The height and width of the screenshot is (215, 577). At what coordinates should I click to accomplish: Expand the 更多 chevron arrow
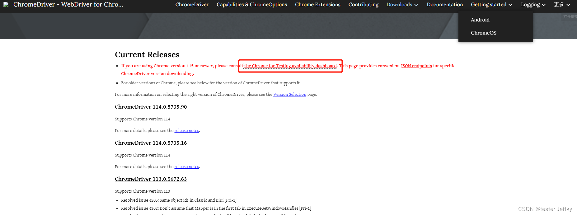(568, 5)
